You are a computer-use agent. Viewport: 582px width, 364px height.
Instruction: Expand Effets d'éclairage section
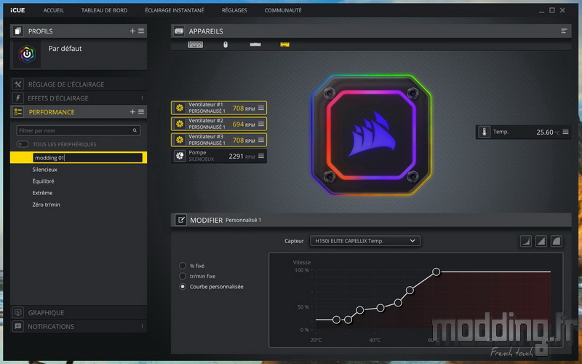tap(79, 98)
